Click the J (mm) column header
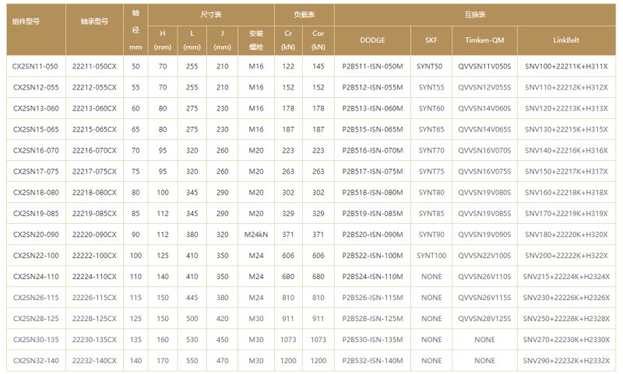Image resolution: width=623 pixels, height=374 pixels. pyautogui.click(x=222, y=40)
